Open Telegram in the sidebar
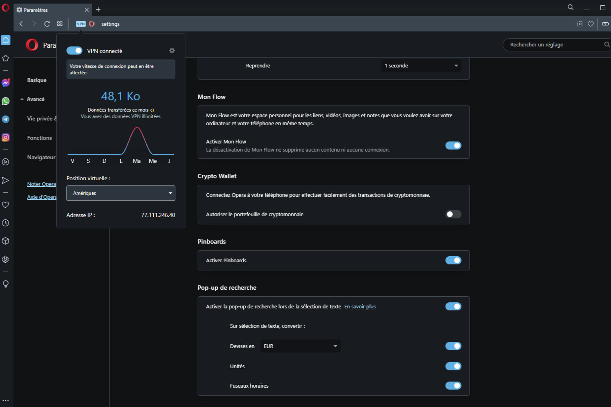 click(x=6, y=119)
